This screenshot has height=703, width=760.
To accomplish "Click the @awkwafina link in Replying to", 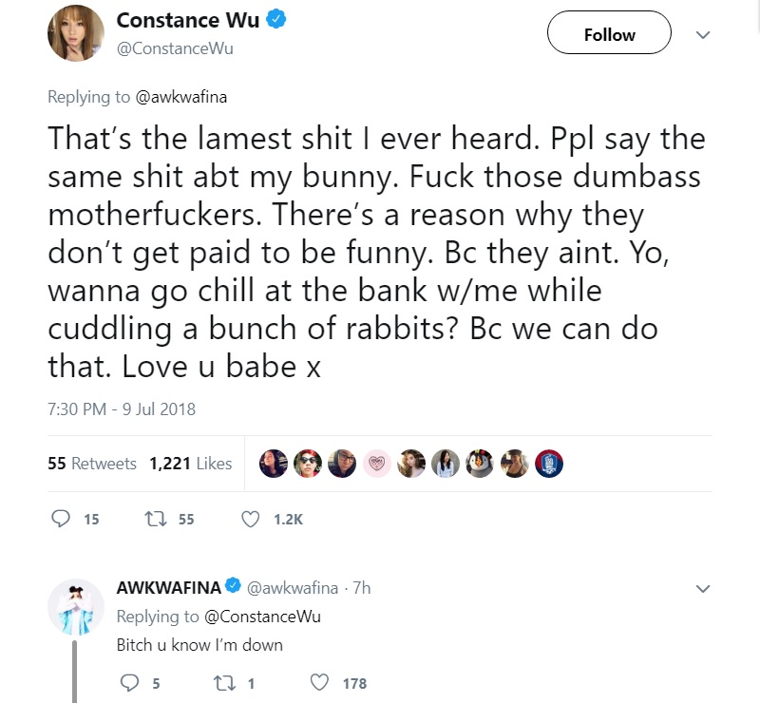I will (181, 97).
